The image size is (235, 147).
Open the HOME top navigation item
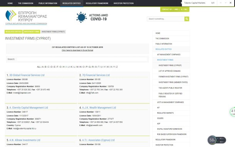point(10,3)
